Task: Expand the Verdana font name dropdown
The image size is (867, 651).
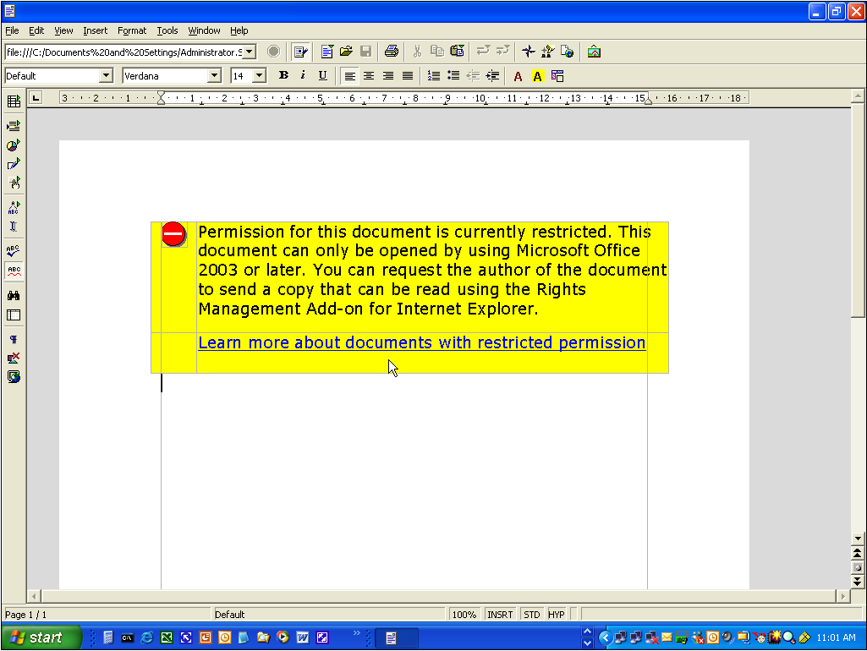Action: point(214,76)
